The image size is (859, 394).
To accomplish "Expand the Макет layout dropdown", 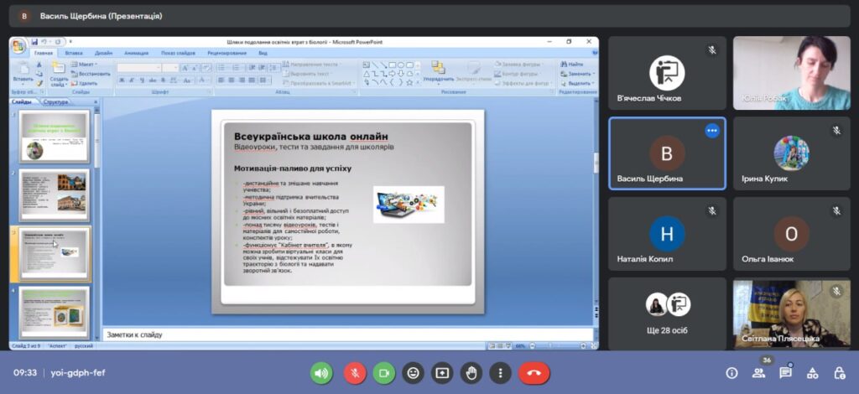I will [83, 64].
